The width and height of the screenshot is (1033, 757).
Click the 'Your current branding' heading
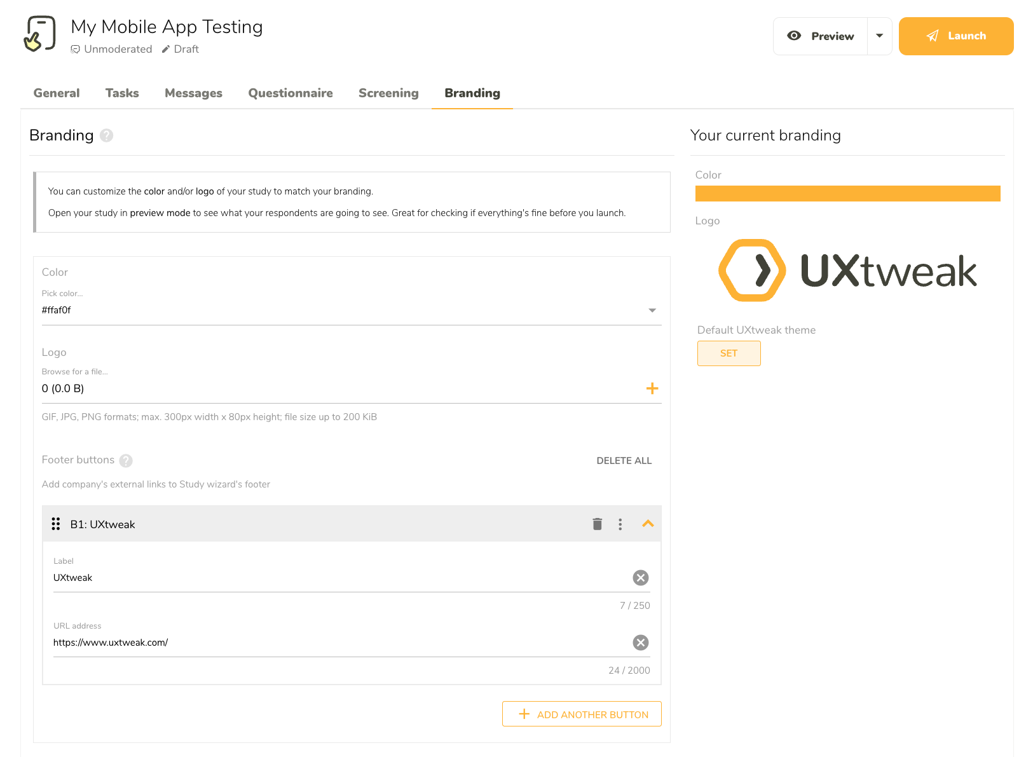tap(765, 135)
